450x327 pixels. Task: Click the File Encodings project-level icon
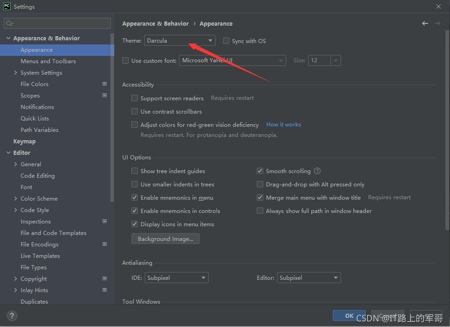pos(105,244)
